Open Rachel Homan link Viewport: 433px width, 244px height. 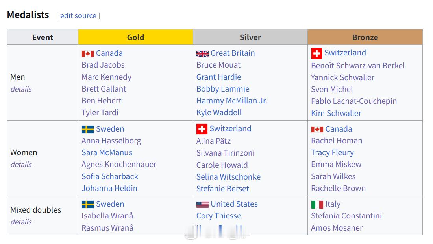pos(337,141)
